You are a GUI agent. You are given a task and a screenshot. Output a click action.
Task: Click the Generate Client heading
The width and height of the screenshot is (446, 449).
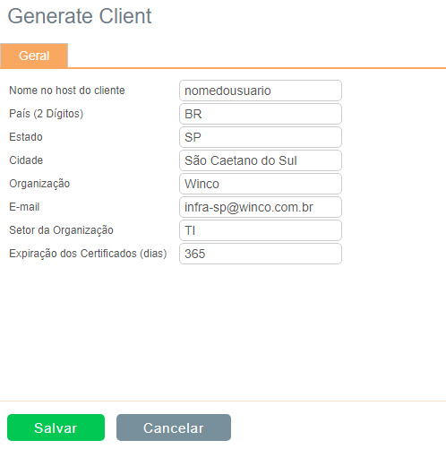point(80,16)
